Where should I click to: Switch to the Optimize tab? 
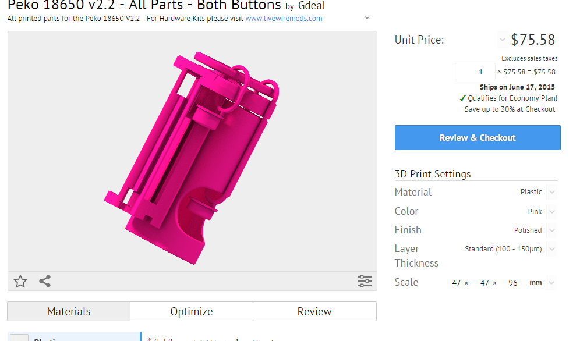(192, 311)
